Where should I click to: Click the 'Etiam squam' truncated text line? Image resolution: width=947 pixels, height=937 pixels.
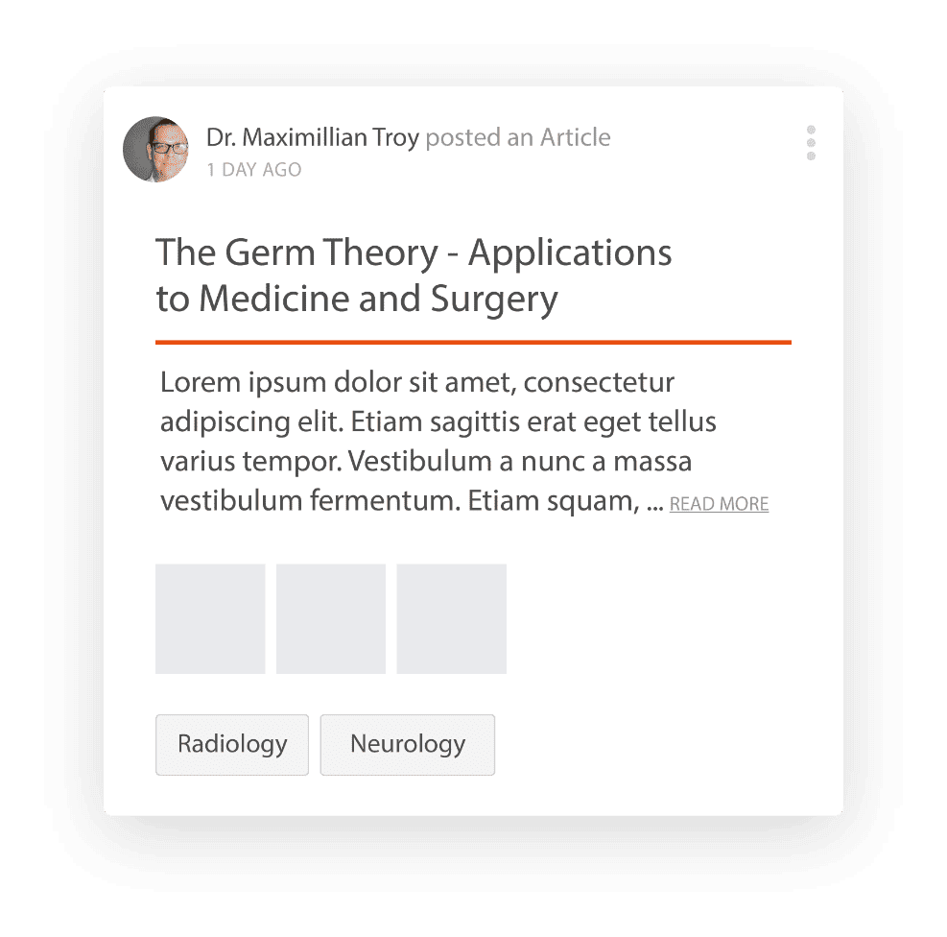(x=412, y=501)
